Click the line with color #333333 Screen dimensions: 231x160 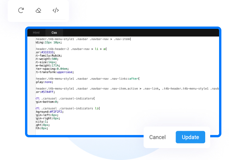tap(45, 52)
